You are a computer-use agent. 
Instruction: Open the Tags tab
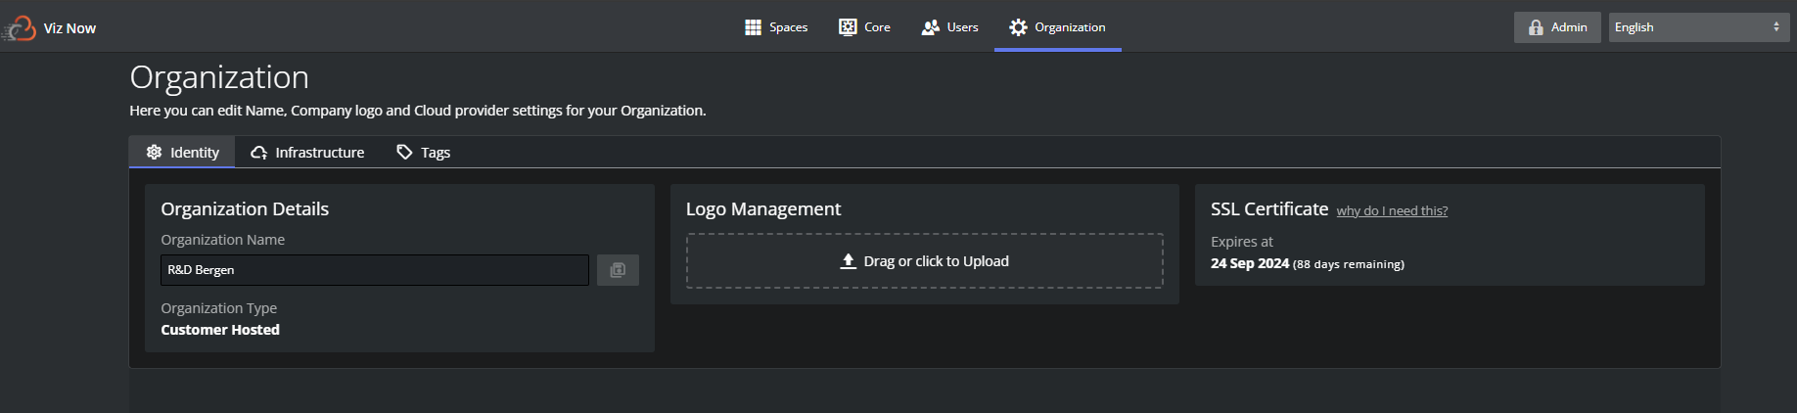[x=423, y=152]
